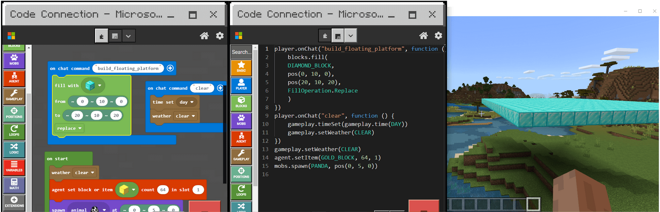Image resolution: width=660 pixels, height=212 pixels.
Task: Switch to Blocks view in right window
Action: coord(325,35)
